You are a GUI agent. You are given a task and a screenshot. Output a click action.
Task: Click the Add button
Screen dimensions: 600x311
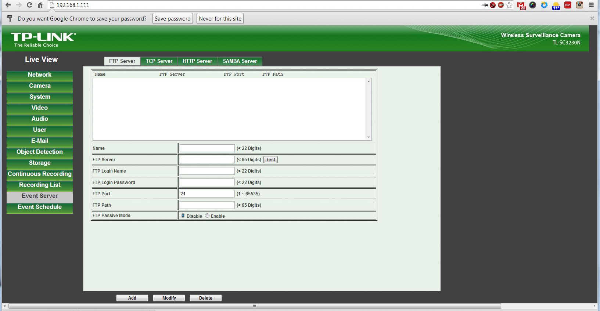coord(132,298)
